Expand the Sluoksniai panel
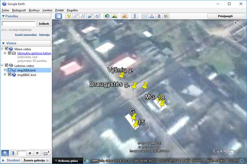This screenshot has height=164, width=247. (x=3, y=160)
